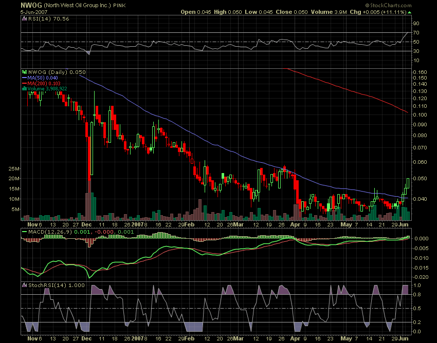Viewport: 437px width, 343px height.
Task: Click the 0.0 level on the StochRSI axis
Action: (417, 331)
